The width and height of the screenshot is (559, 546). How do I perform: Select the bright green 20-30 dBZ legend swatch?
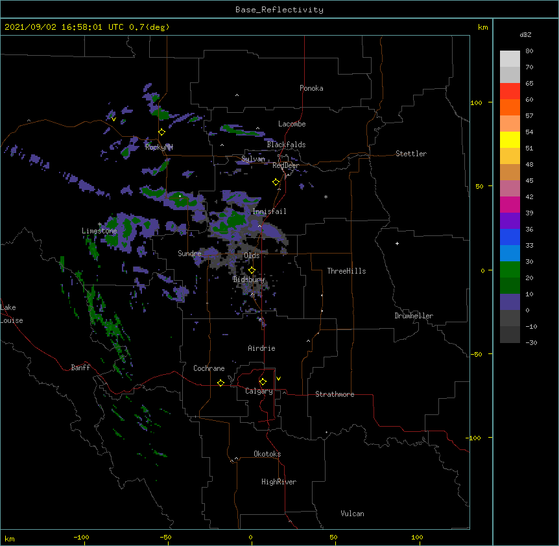[510, 270]
